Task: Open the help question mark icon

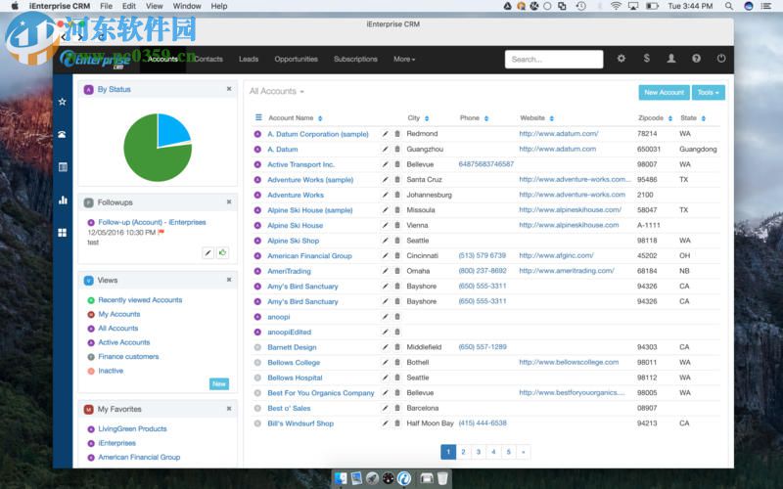Action: click(696, 59)
